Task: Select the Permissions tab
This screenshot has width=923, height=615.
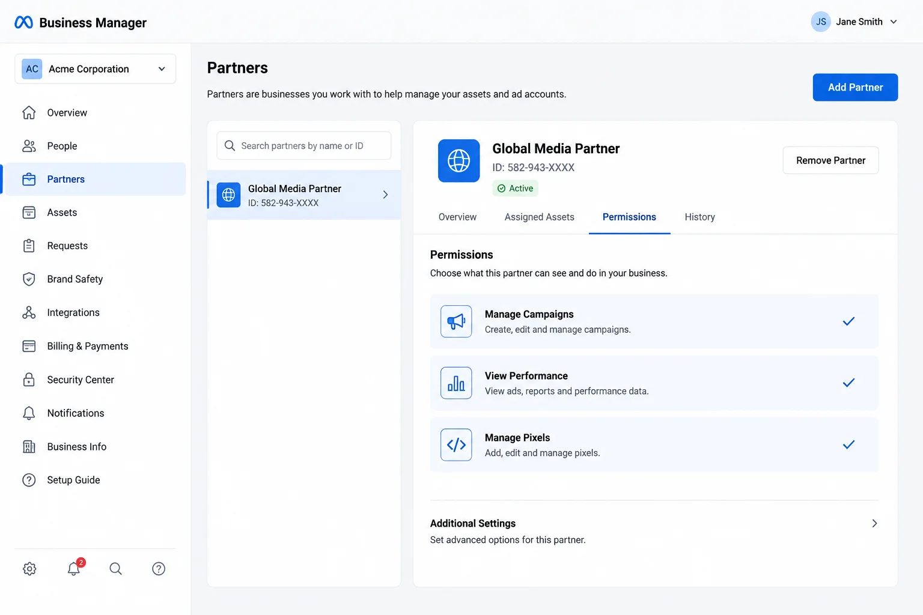Action: tap(629, 217)
